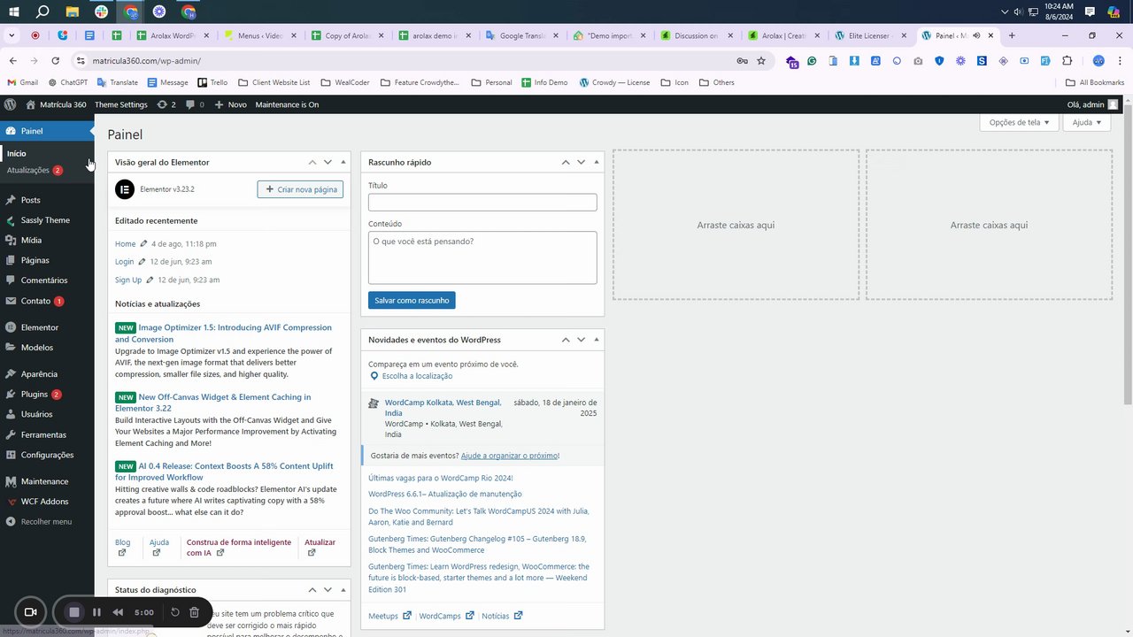Delete the recording with trash icon
This screenshot has height=637, width=1133.
(x=195, y=612)
